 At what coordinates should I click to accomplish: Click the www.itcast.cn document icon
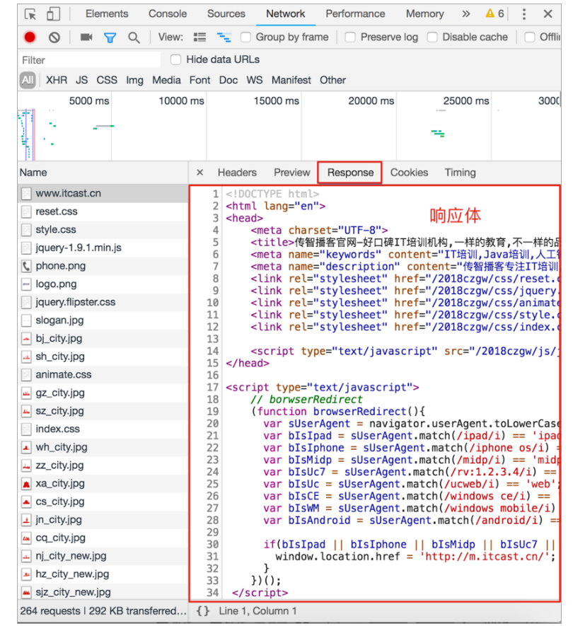[26, 194]
